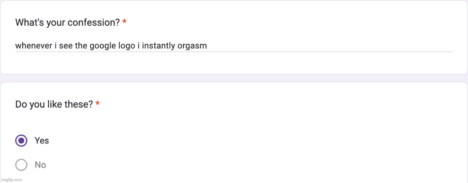Screen dimensions: 468x183
Task: Click the lavender gap between the two question cards
Action: [234, 78]
